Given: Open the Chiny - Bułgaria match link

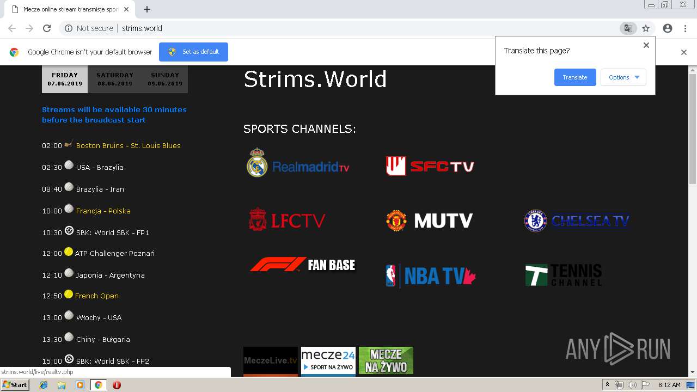Looking at the screenshot, I should coord(103,339).
